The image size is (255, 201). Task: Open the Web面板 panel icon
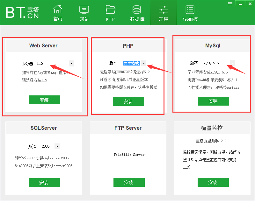point(190,10)
